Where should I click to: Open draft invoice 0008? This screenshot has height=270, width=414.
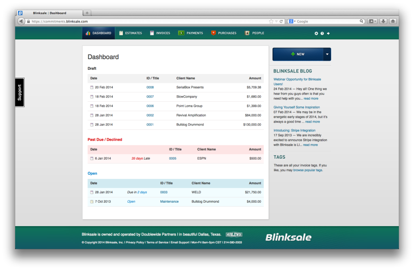[x=150, y=88]
